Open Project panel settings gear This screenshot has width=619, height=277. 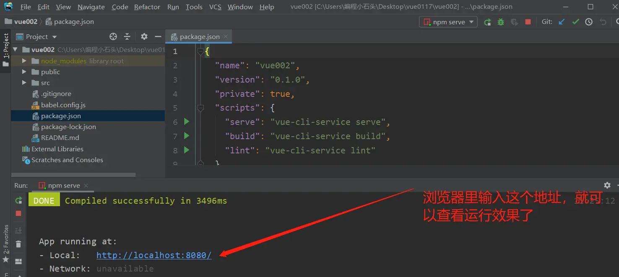tap(144, 36)
